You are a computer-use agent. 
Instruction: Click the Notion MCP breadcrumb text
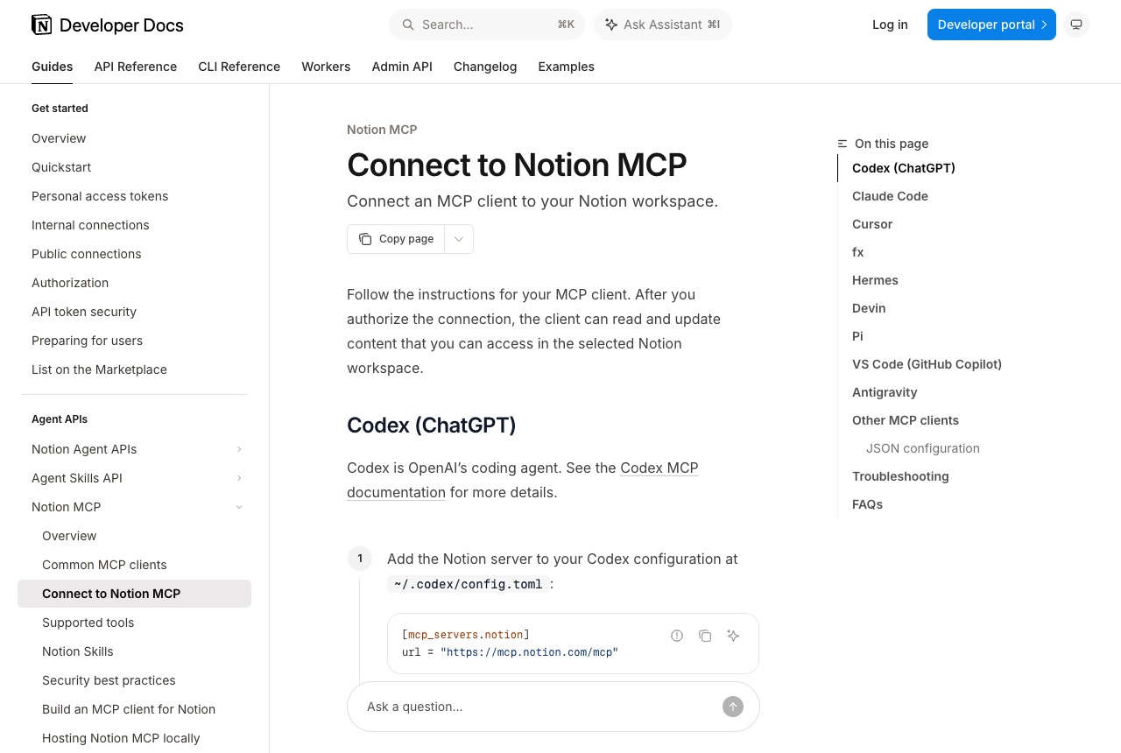coord(382,130)
